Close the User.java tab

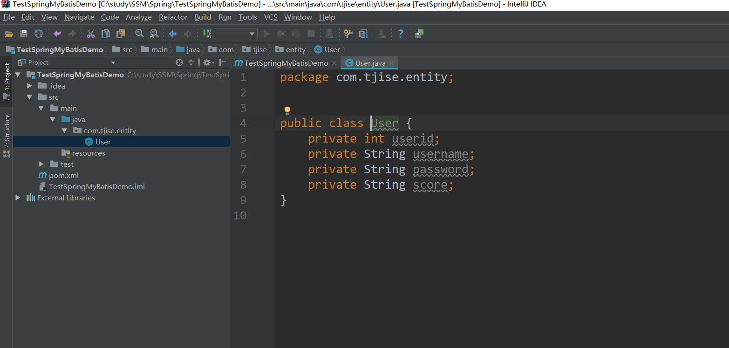pyautogui.click(x=392, y=63)
